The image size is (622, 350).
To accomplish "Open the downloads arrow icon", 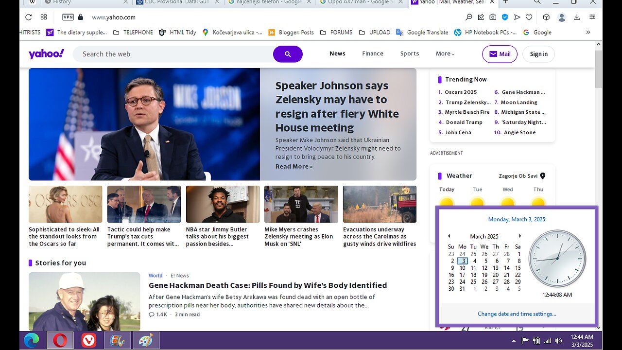I will coord(577,17).
